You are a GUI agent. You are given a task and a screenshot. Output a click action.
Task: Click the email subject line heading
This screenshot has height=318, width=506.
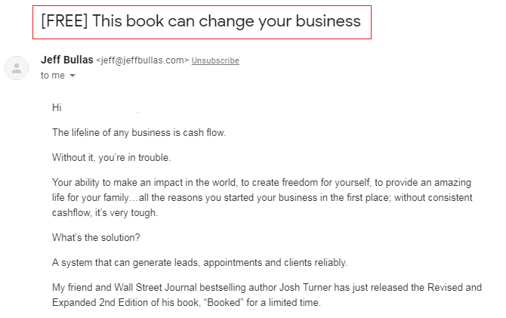(x=201, y=21)
